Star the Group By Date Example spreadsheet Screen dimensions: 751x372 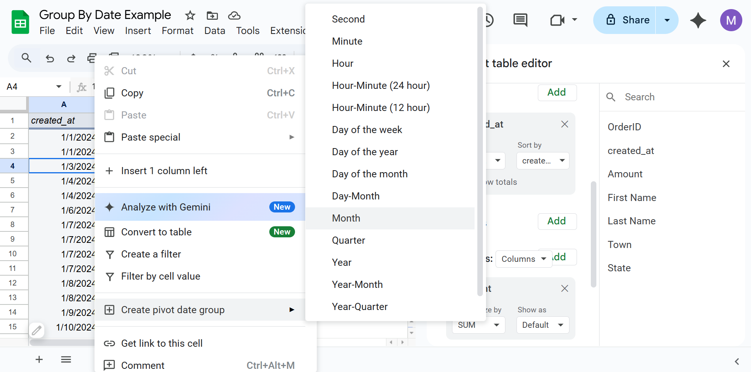189,15
